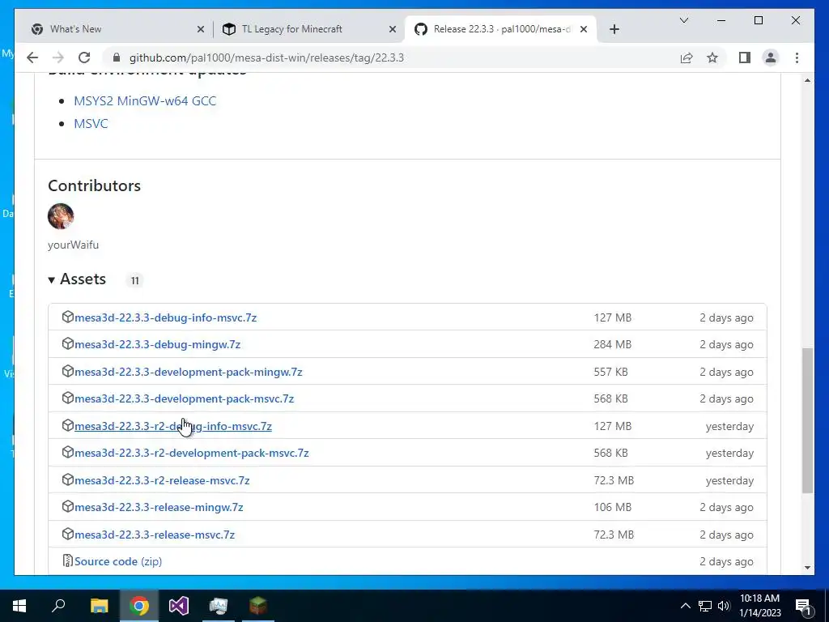This screenshot has height=622, width=829.
Task: Switch to TL Legacy for Minecraft tab
Action: (x=309, y=29)
